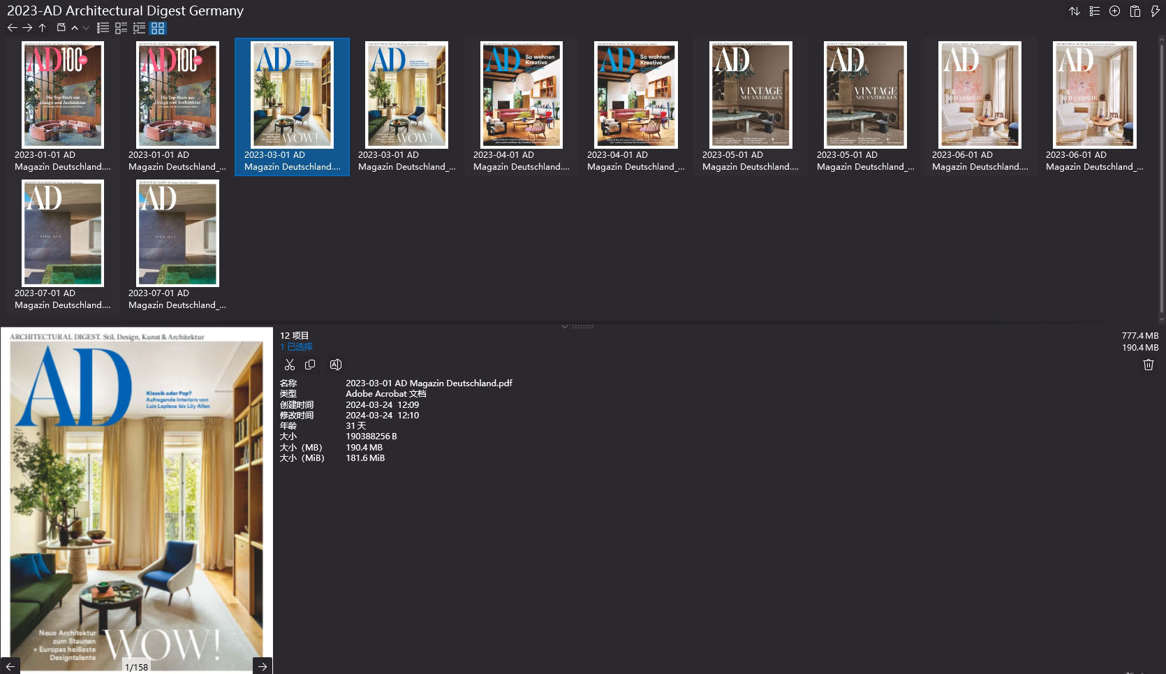The height and width of the screenshot is (674, 1166).
Task: Show the next preview page
Action: tap(263, 666)
